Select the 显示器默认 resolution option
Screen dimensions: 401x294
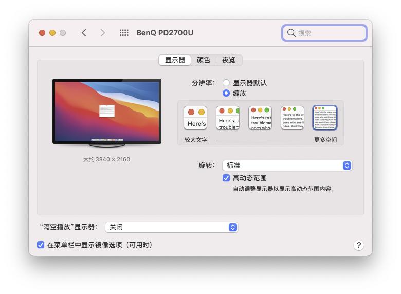(x=226, y=83)
